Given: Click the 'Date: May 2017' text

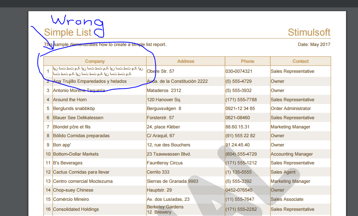Looking at the screenshot, I should tap(314, 44).
